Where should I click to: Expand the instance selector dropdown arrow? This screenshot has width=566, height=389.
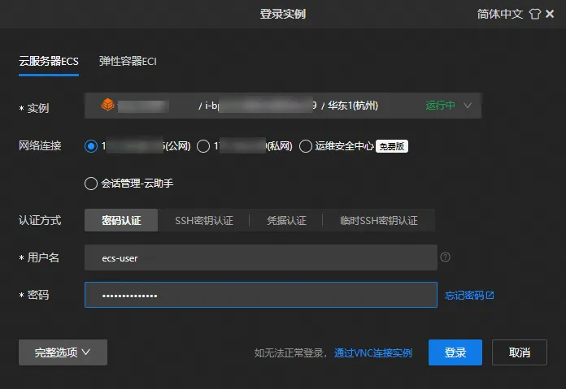[x=468, y=106]
